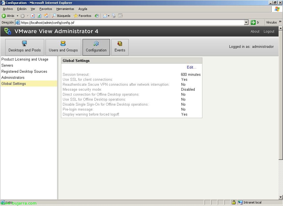Open mail button dropdown arrow

pos(109,16)
